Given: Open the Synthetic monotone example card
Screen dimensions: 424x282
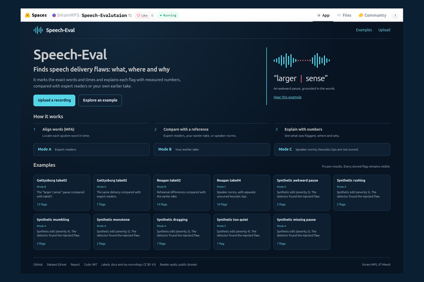Looking at the screenshot, I should click(122, 232).
